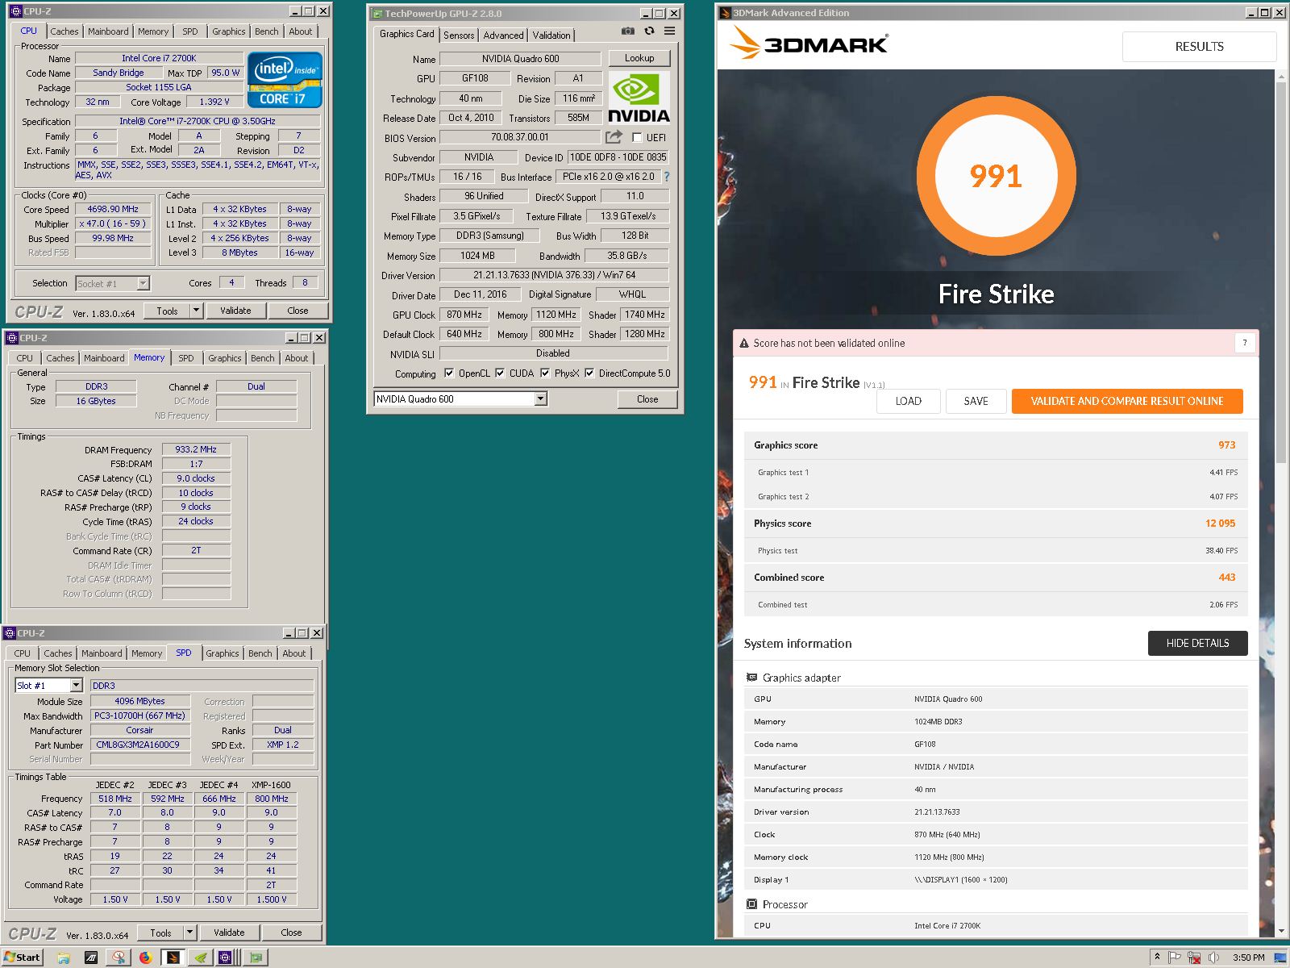
Task: Toggle the OpenCL checkbox
Action: [449, 373]
